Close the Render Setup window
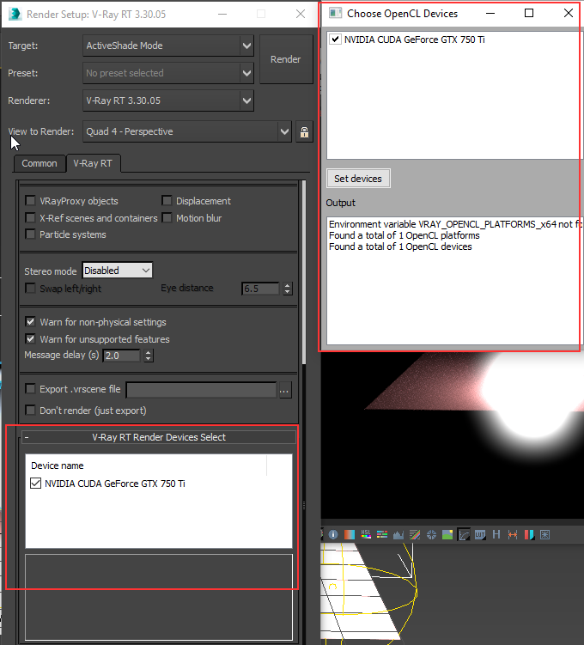This screenshot has width=584, height=645. [x=301, y=14]
